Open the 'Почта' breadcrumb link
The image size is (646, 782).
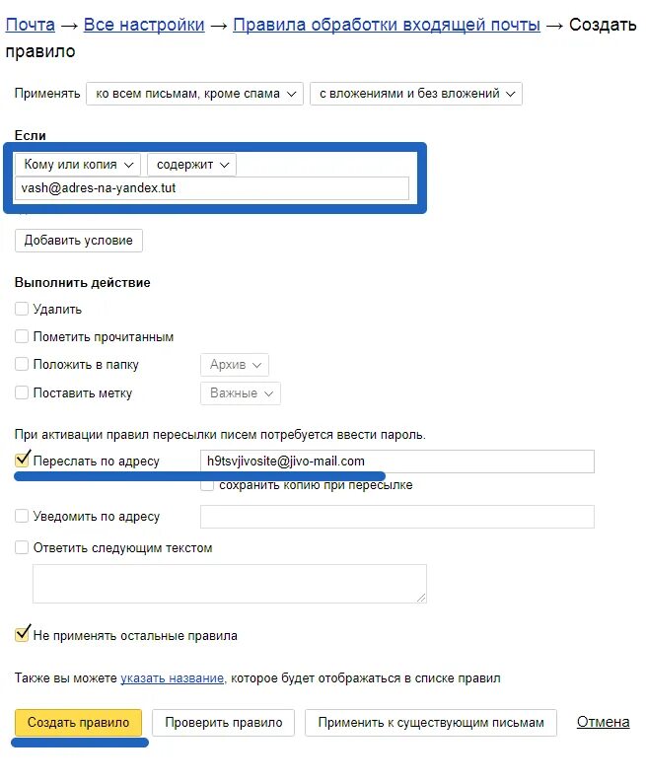coord(30,25)
